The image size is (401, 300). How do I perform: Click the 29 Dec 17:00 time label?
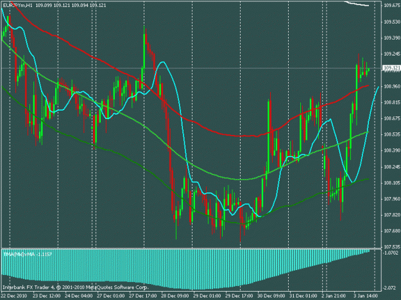(239, 296)
